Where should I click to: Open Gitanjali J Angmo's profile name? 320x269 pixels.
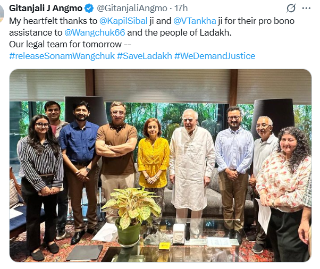pos(46,9)
